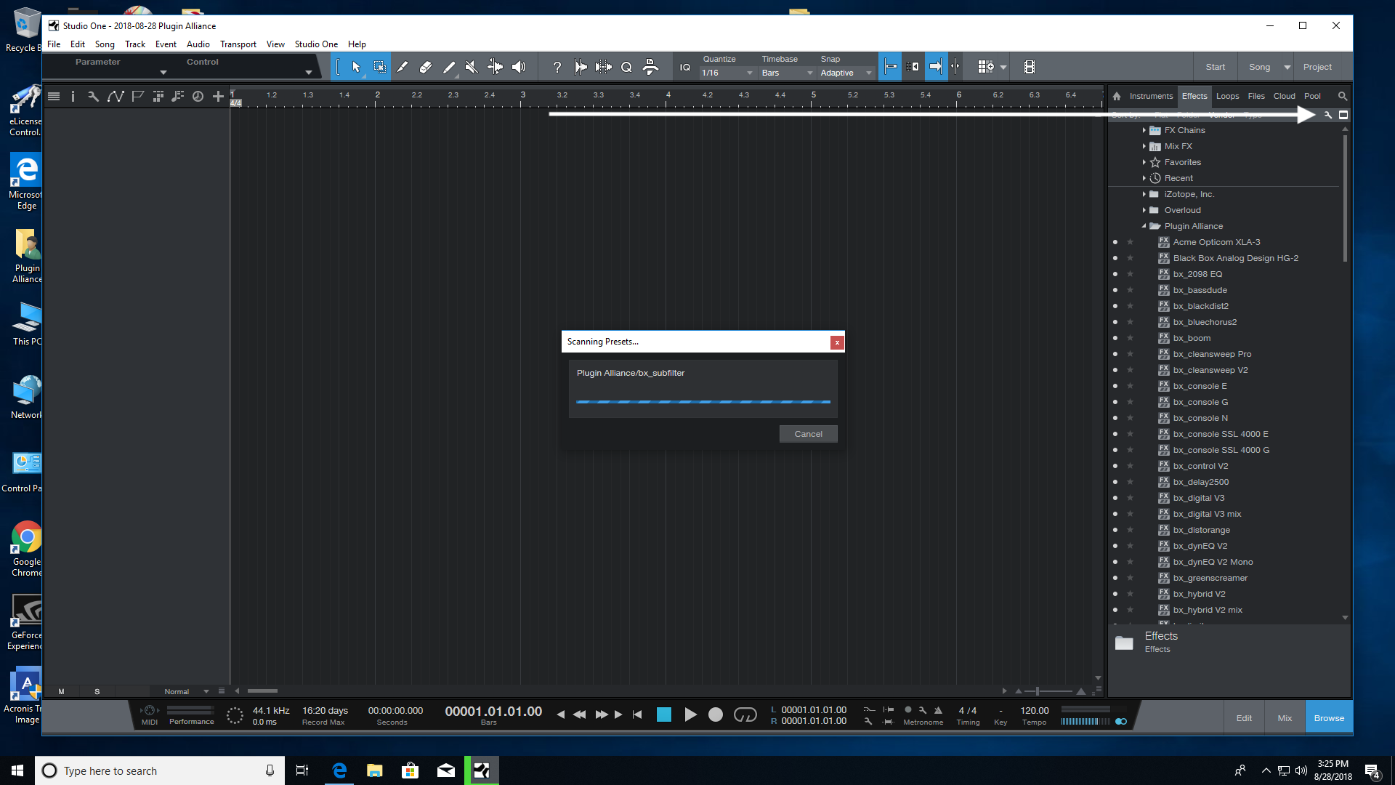The width and height of the screenshot is (1395, 785).
Task: Select the Mute tool
Action: pos(472,67)
